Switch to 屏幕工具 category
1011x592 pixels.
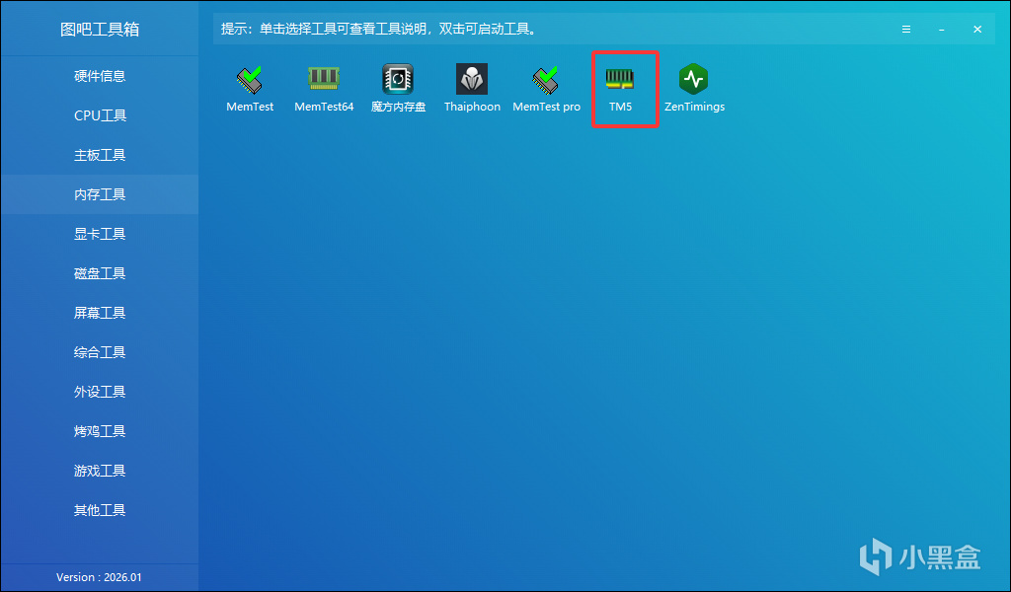pos(100,313)
